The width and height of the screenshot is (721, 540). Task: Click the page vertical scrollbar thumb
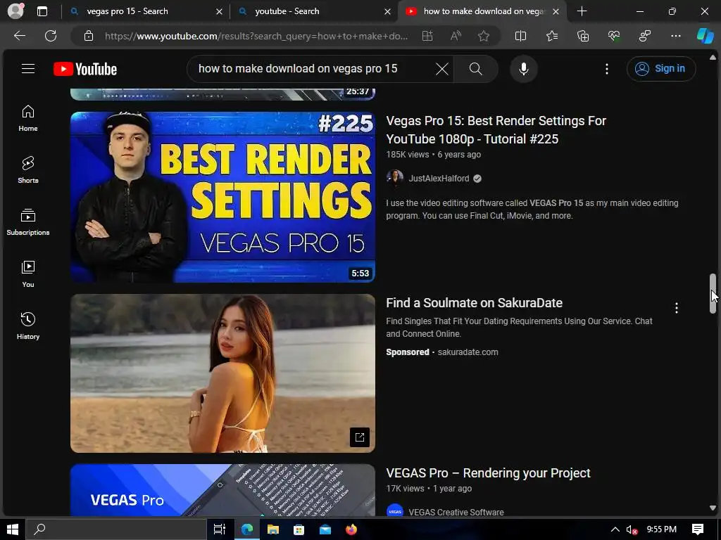(x=713, y=293)
